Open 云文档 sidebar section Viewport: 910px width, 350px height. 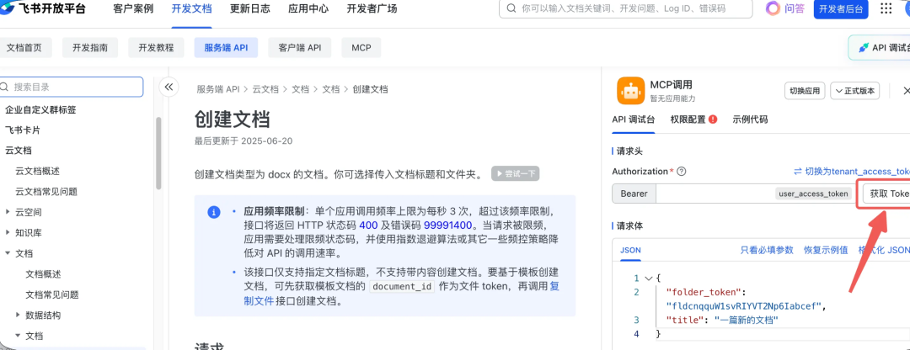point(18,151)
